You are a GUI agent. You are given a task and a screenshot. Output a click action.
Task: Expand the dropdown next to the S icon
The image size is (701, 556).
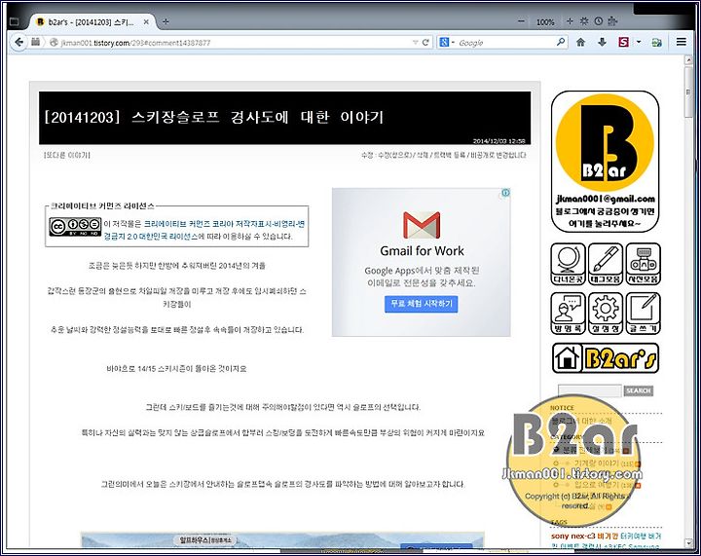click(639, 43)
